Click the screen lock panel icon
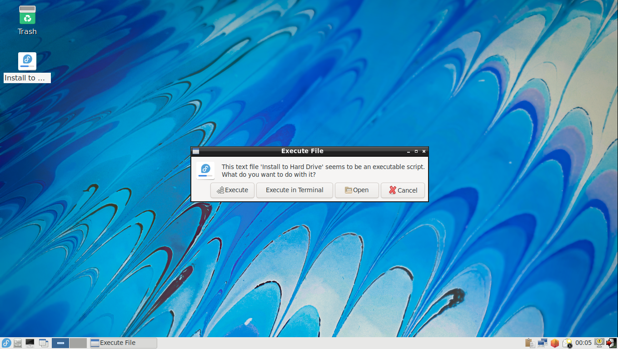 [x=599, y=343]
